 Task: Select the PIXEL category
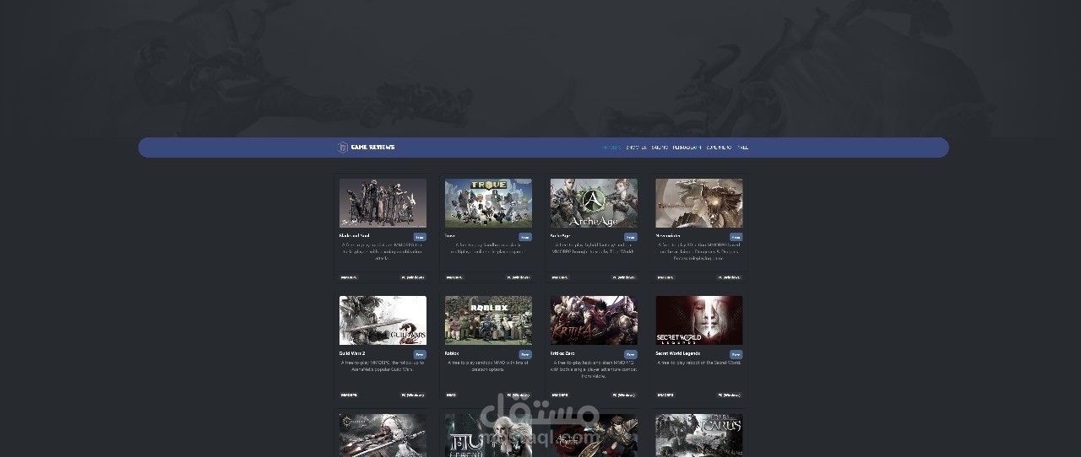pos(742,148)
